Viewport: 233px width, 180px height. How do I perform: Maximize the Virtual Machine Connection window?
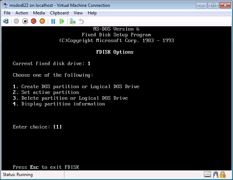coord(213,5)
